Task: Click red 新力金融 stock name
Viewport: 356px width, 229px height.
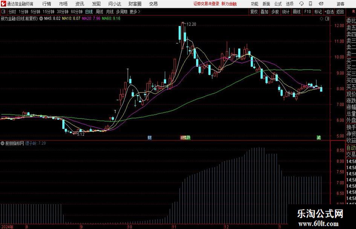Action: pos(229,4)
